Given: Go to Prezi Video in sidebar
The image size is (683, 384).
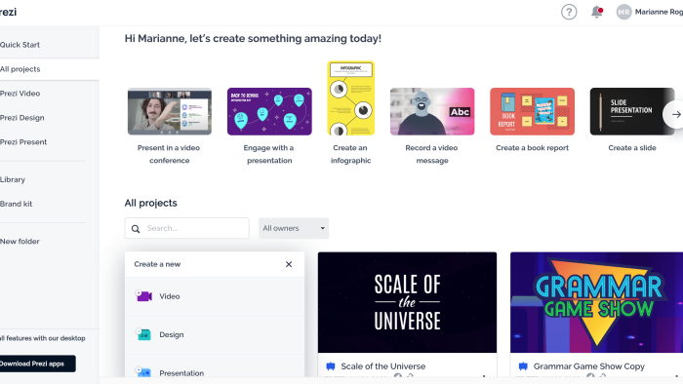Looking at the screenshot, I should (20, 94).
